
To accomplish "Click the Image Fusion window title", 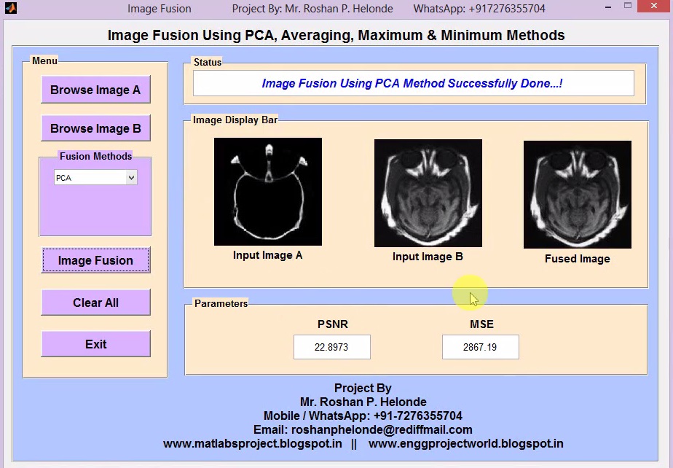I will [160, 8].
